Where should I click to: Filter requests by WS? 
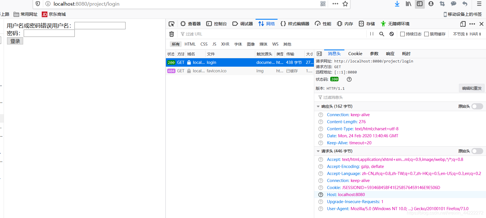point(275,44)
